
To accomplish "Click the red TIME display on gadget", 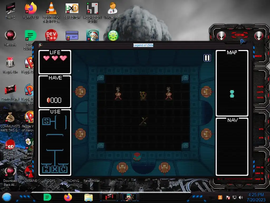I will coord(239,35).
